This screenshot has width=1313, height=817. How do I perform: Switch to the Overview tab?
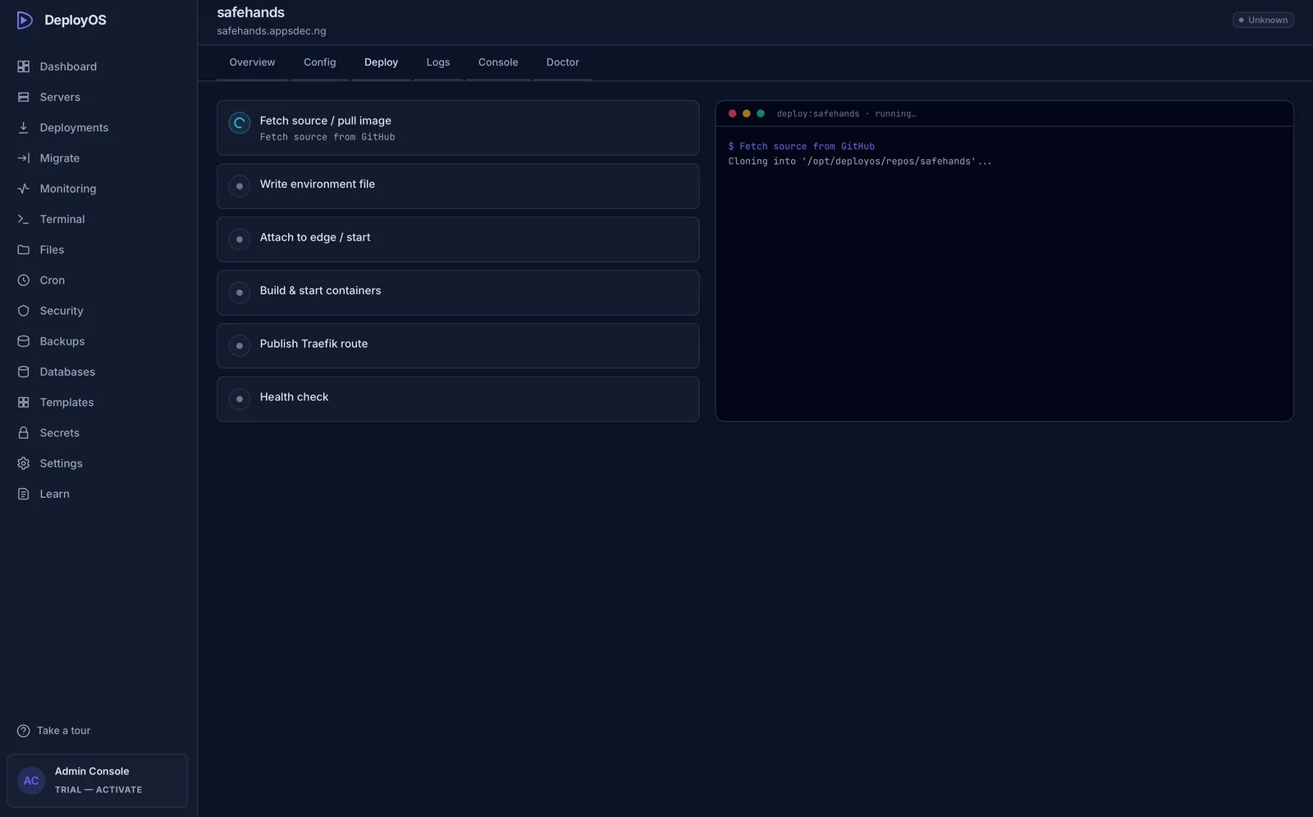click(253, 62)
